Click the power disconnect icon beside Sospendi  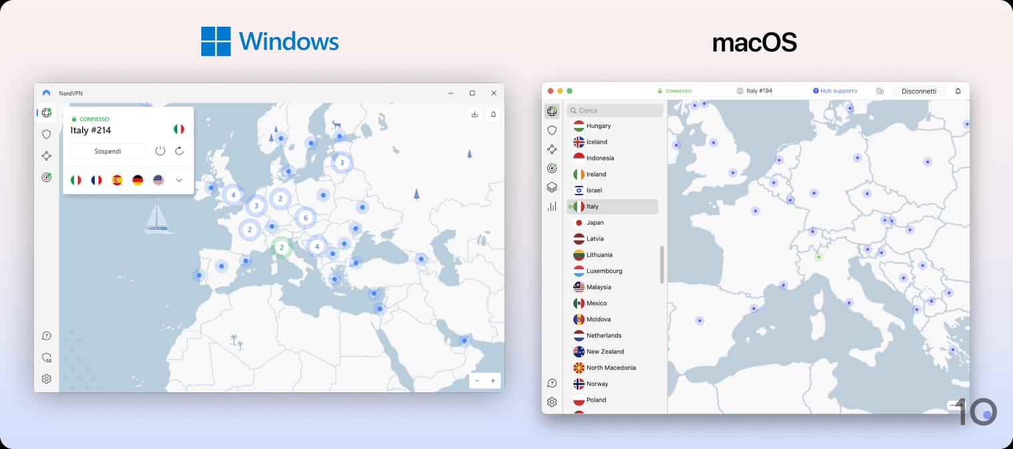pyautogui.click(x=160, y=151)
